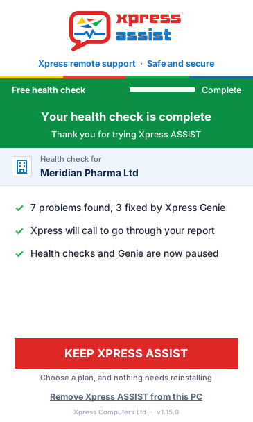The height and width of the screenshot is (422, 253).
Task: Click the KEEP XPRESS ASSIST button
Action: tap(126, 353)
